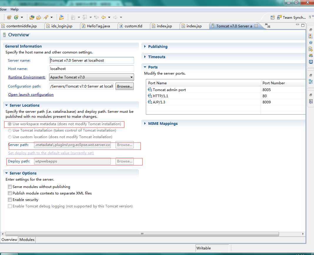314x255 pixels.
Task: Click the Runtime Environment link
Action: 27,77
